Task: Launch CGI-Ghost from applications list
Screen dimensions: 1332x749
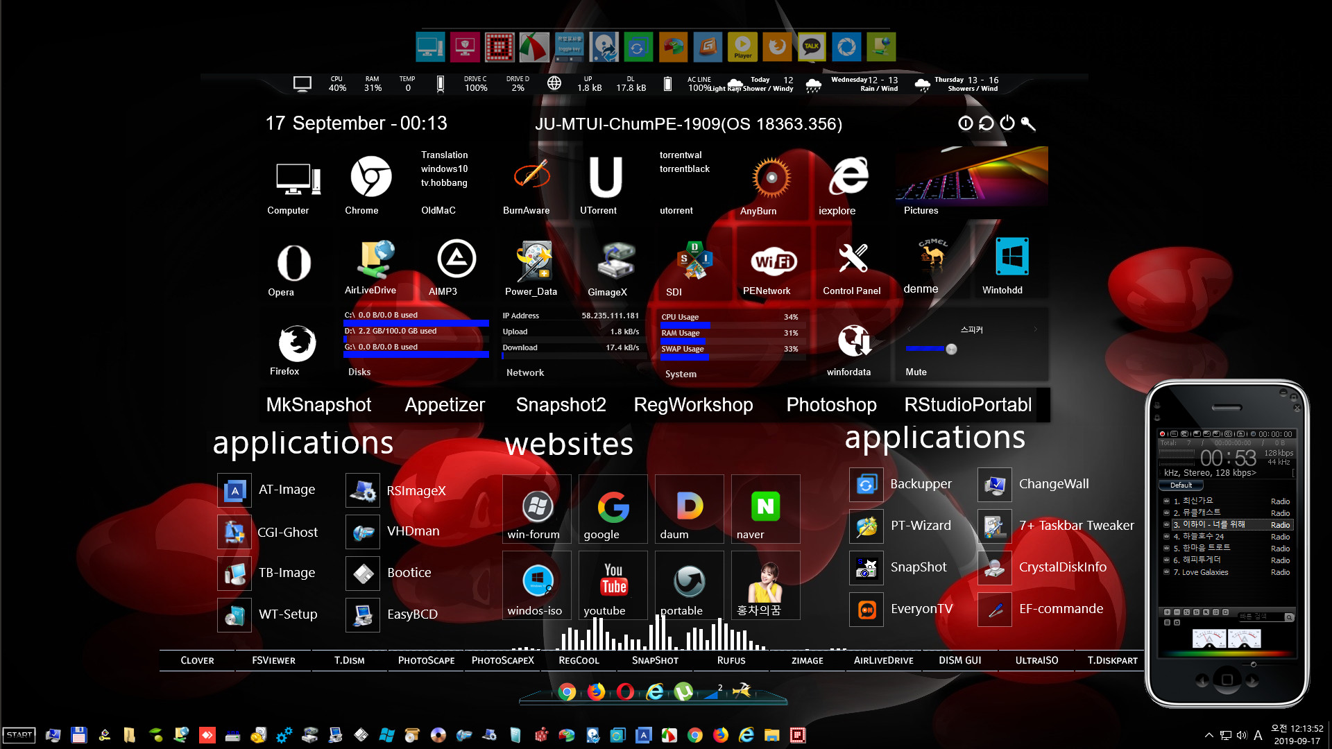Action: coord(269,532)
